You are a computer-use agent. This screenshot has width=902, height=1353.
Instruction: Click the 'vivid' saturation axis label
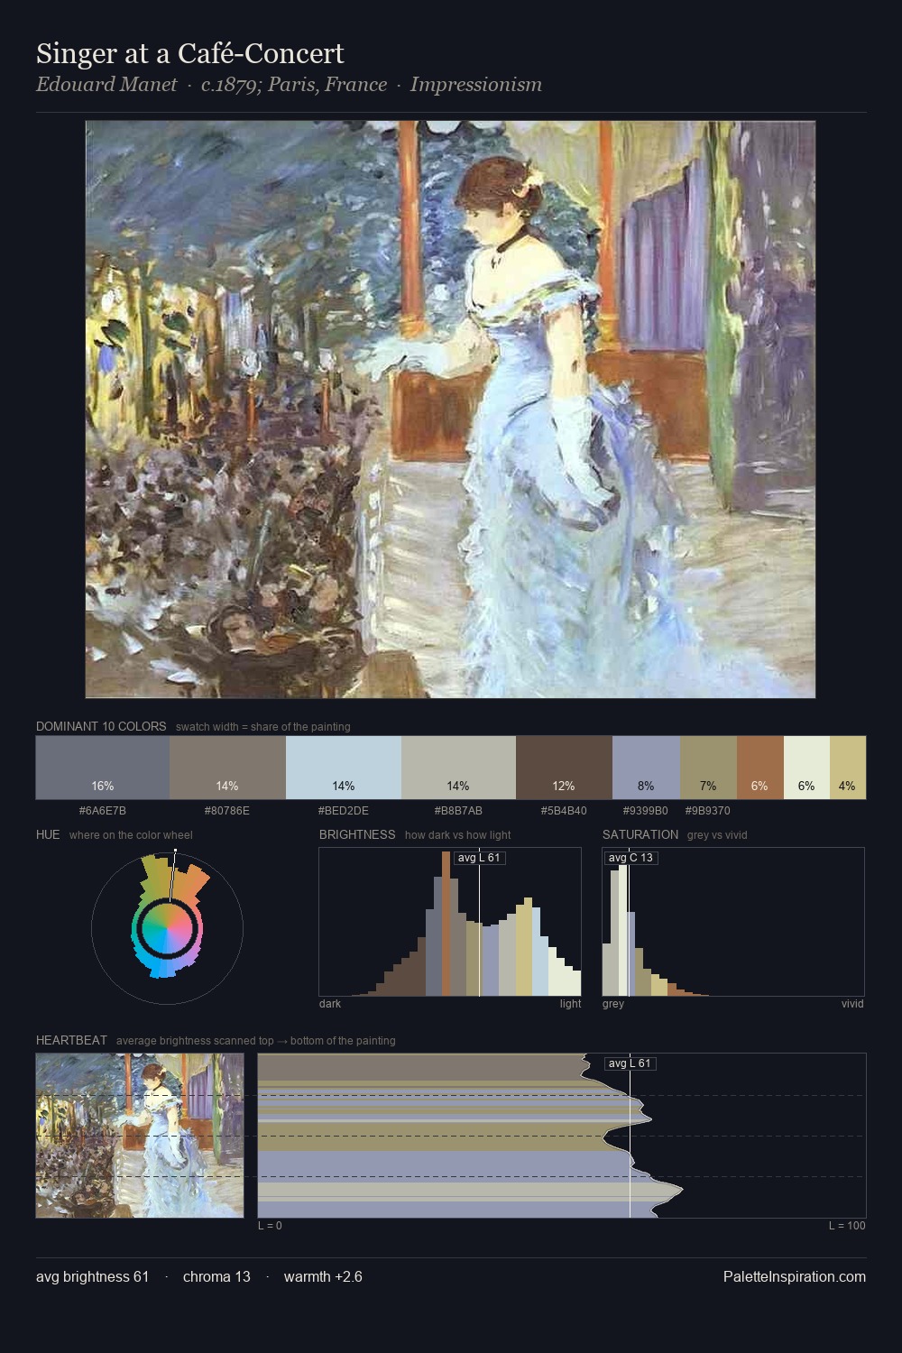pos(852,1004)
